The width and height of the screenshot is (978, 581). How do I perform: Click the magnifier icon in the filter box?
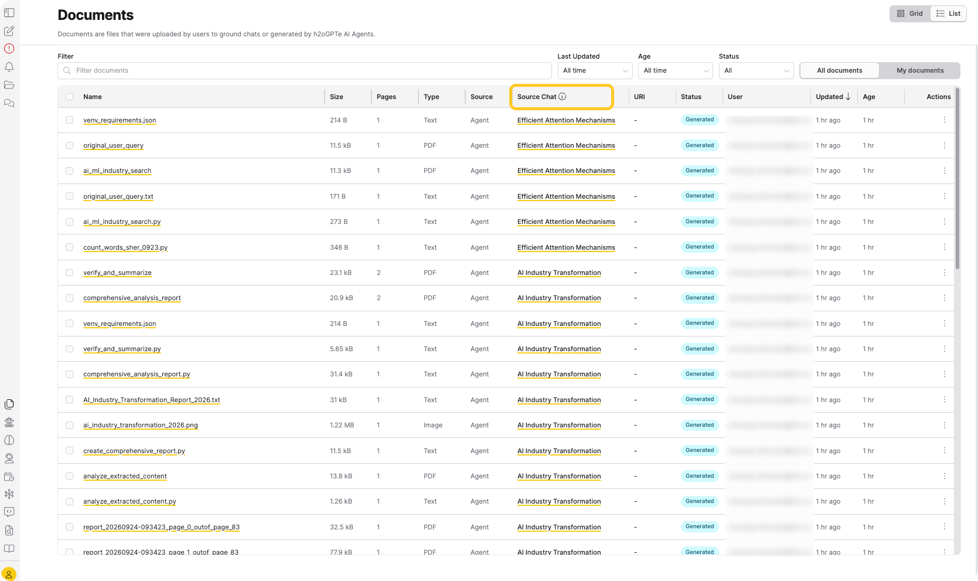pyautogui.click(x=67, y=70)
